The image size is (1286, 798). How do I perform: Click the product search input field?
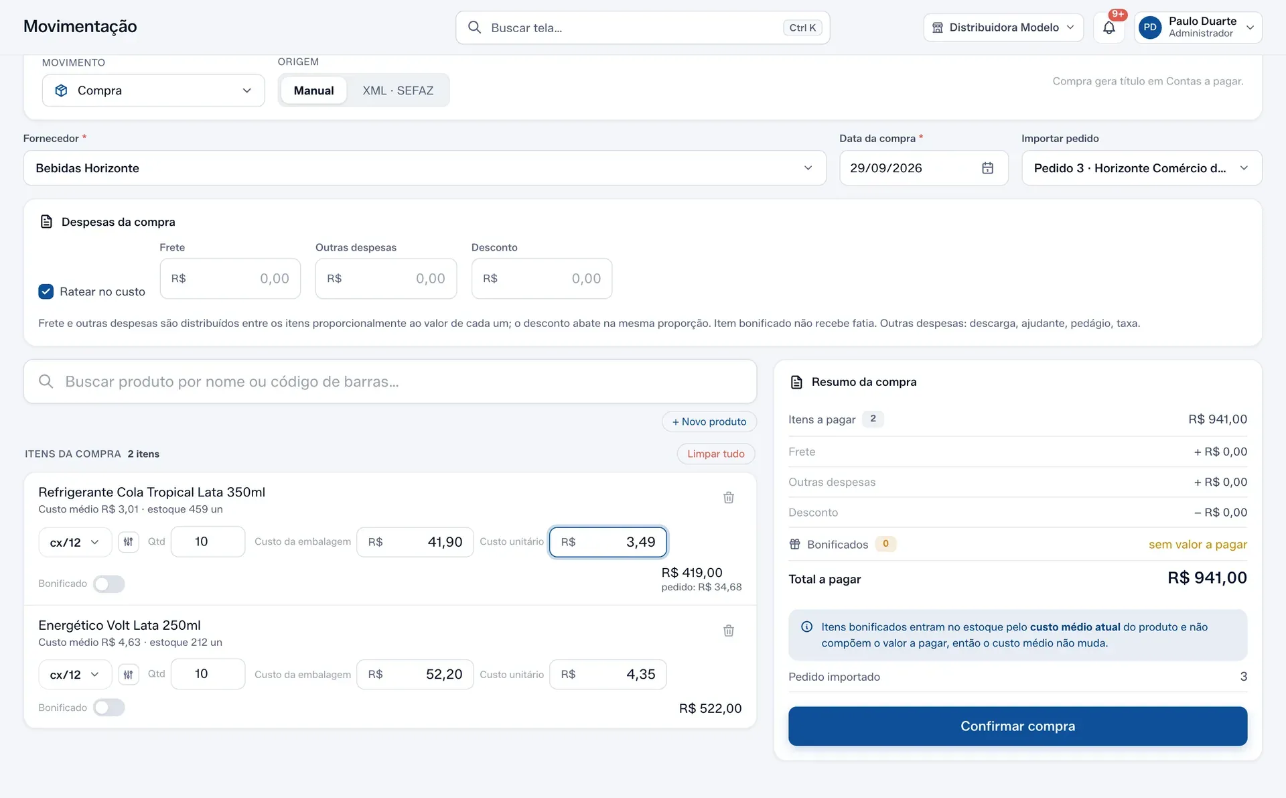tap(390, 381)
